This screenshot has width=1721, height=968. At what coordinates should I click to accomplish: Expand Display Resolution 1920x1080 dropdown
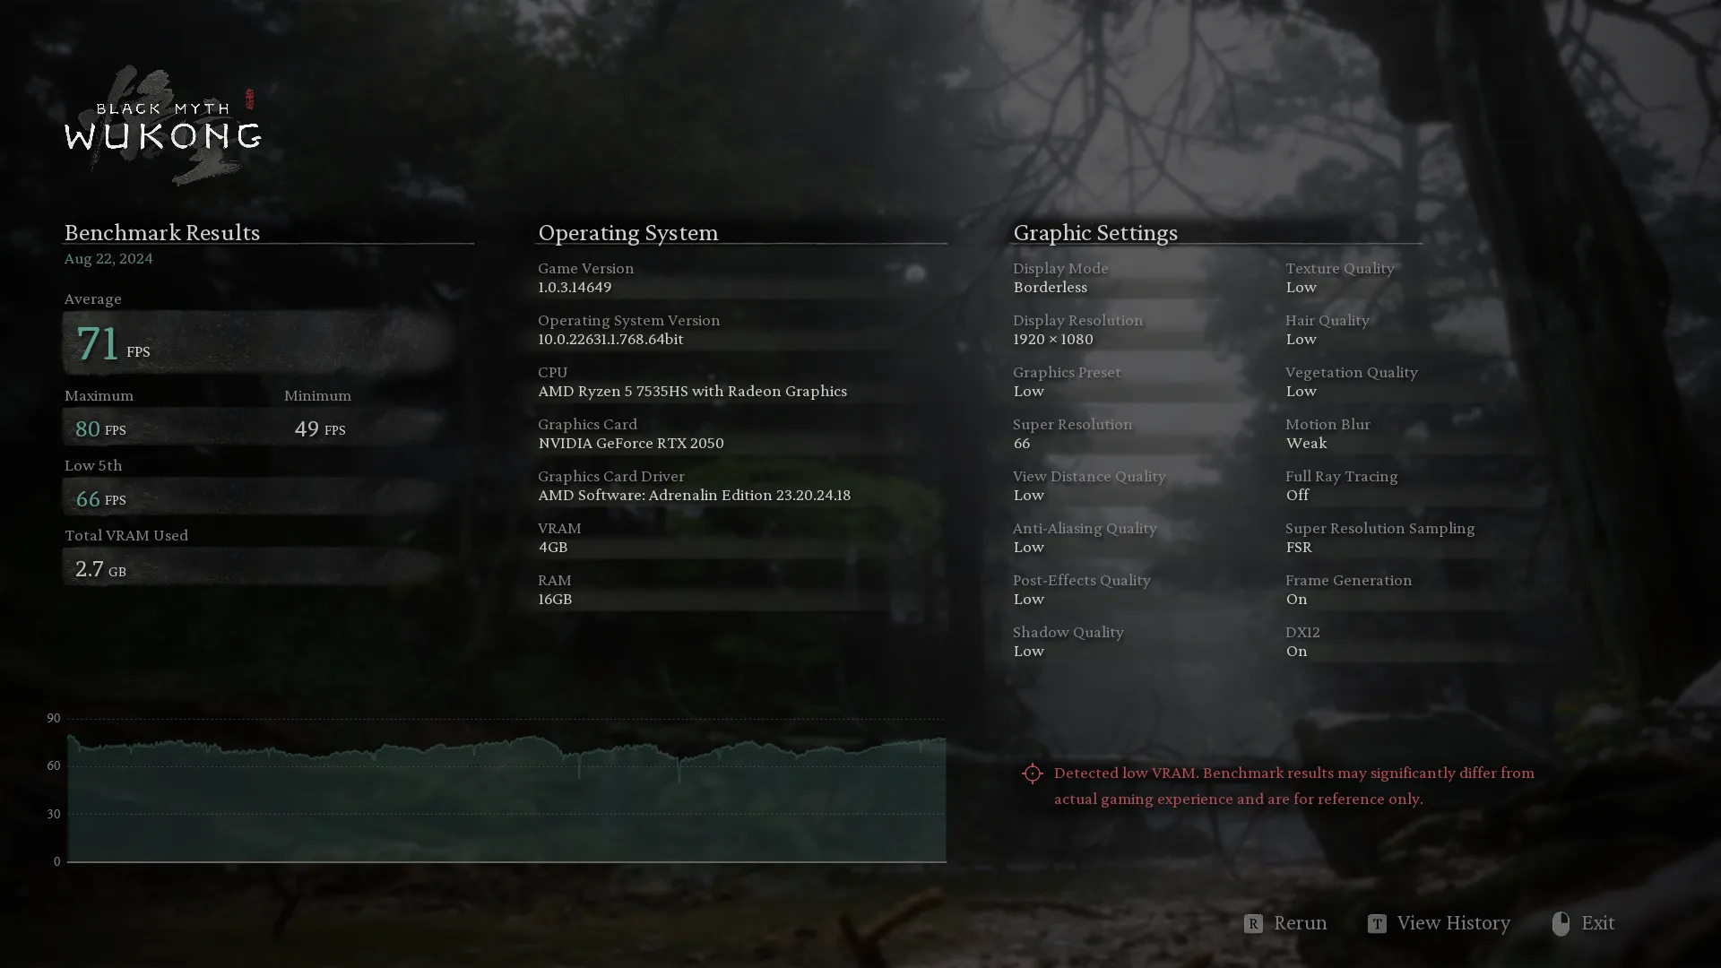(1053, 341)
